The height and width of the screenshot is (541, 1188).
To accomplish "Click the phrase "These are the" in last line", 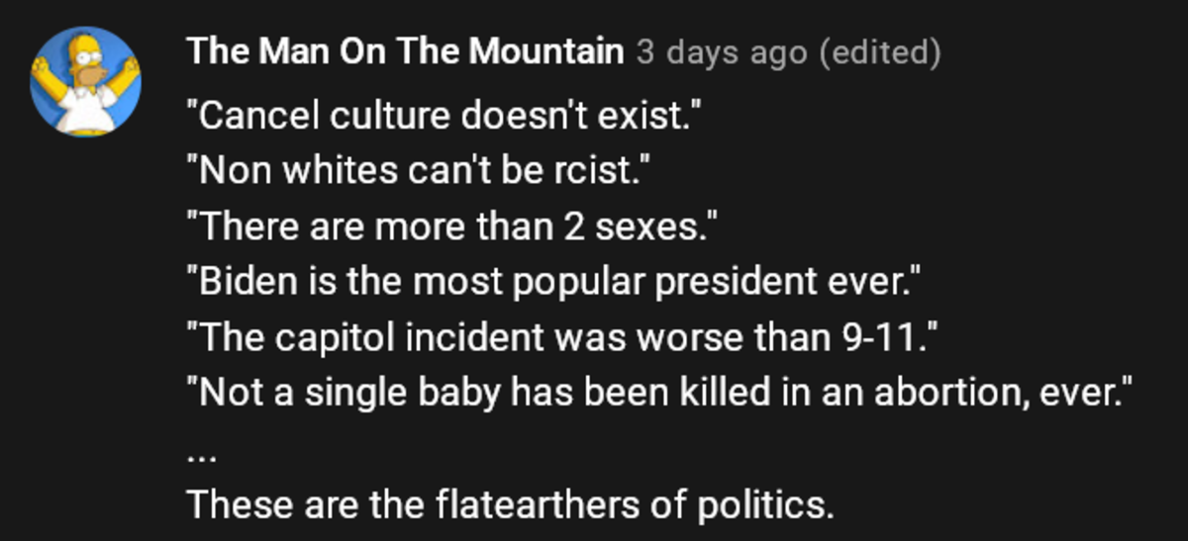I will [x=308, y=504].
